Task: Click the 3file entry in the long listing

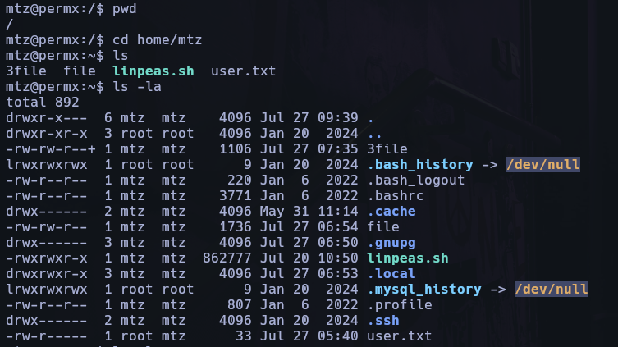Action: 387,148
